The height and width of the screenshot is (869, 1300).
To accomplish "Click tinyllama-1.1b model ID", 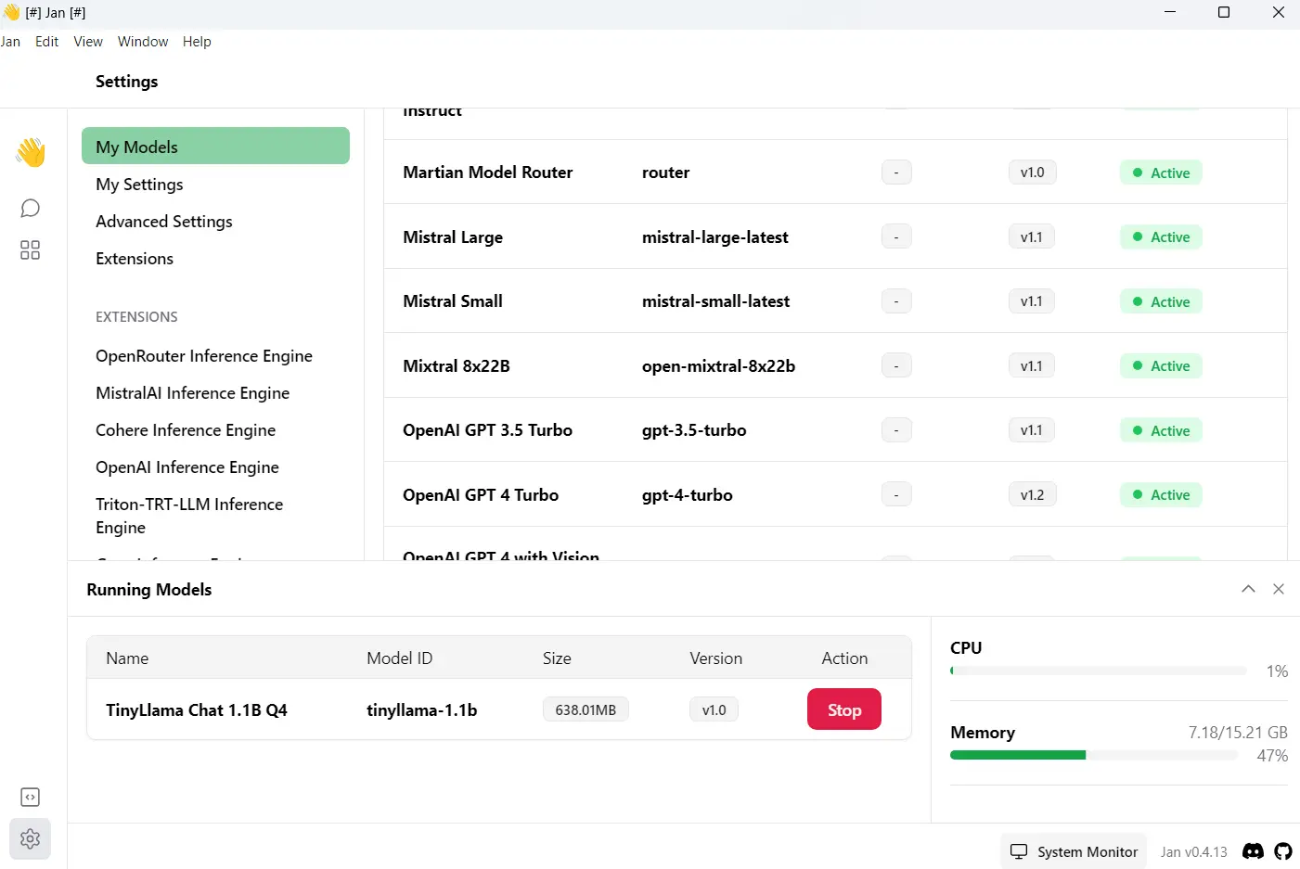I will [422, 710].
